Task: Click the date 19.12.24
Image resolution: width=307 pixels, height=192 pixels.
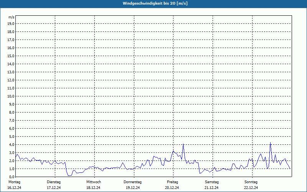Action: [133, 188]
